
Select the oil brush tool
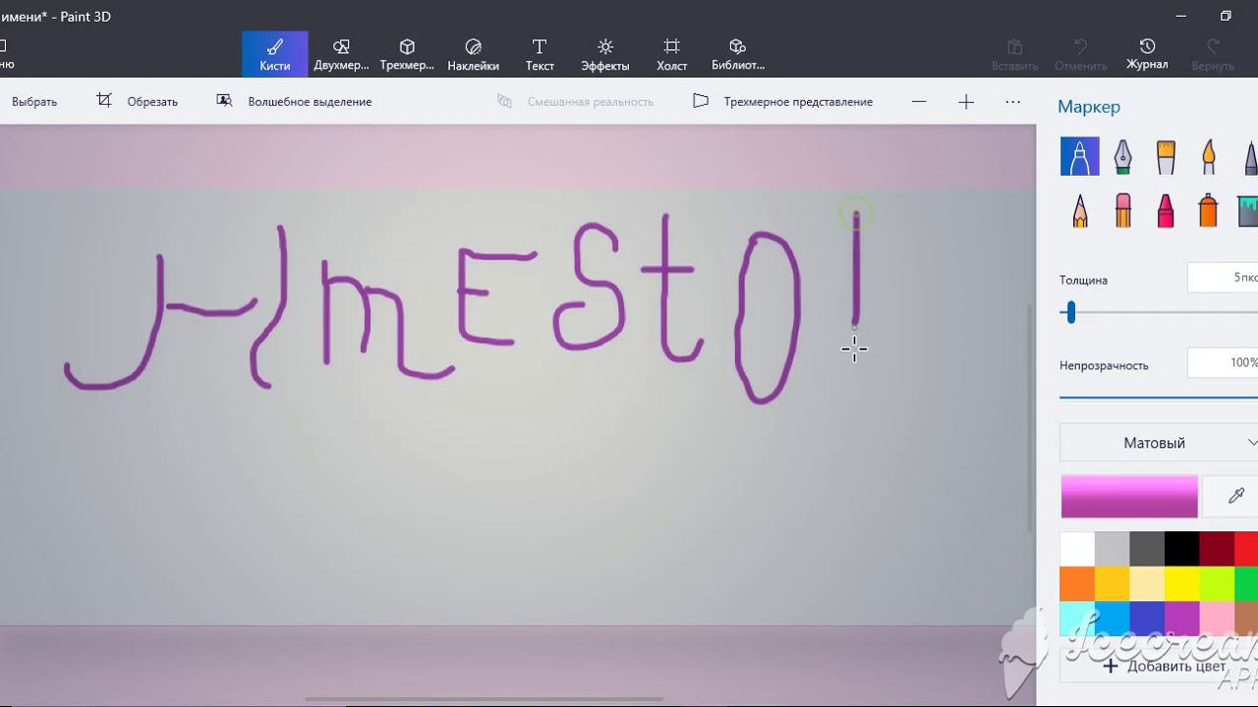coord(1166,157)
